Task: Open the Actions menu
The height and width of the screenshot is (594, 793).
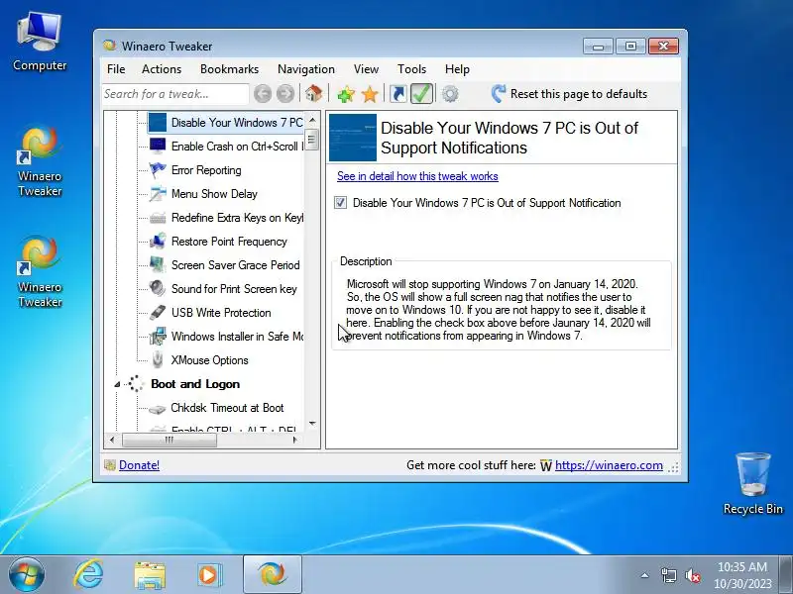Action: (162, 69)
